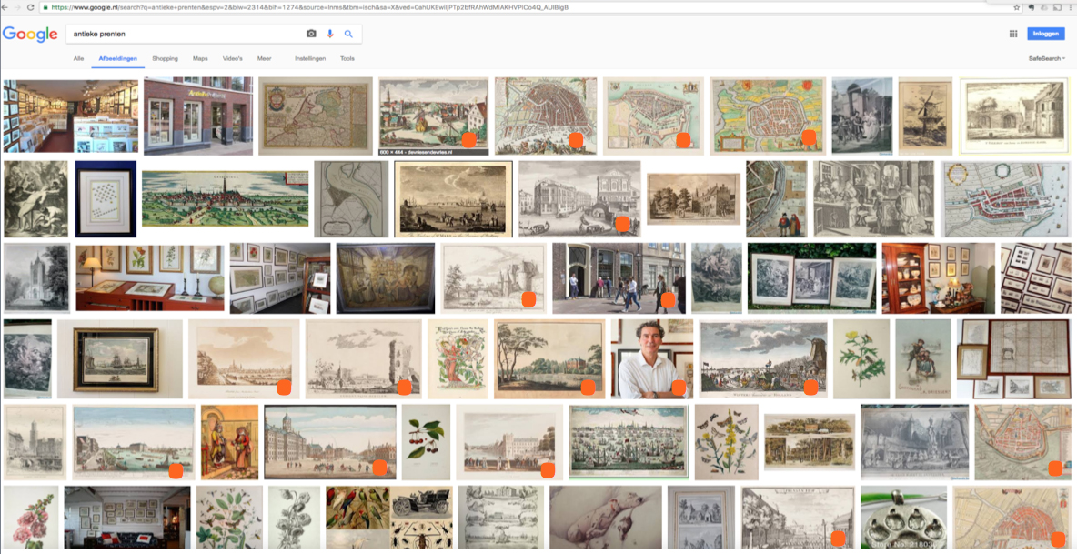Open the brick shopfront exterior thumbnail
1077x554 pixels.
(198, 116)
